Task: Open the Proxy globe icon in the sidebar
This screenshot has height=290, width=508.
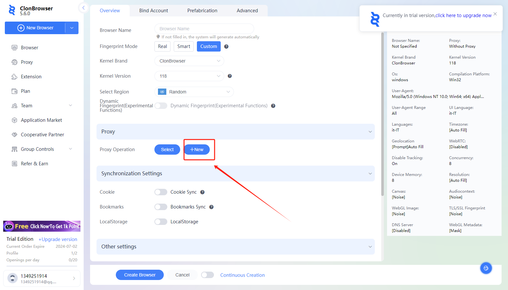Action: pos(14,62)
